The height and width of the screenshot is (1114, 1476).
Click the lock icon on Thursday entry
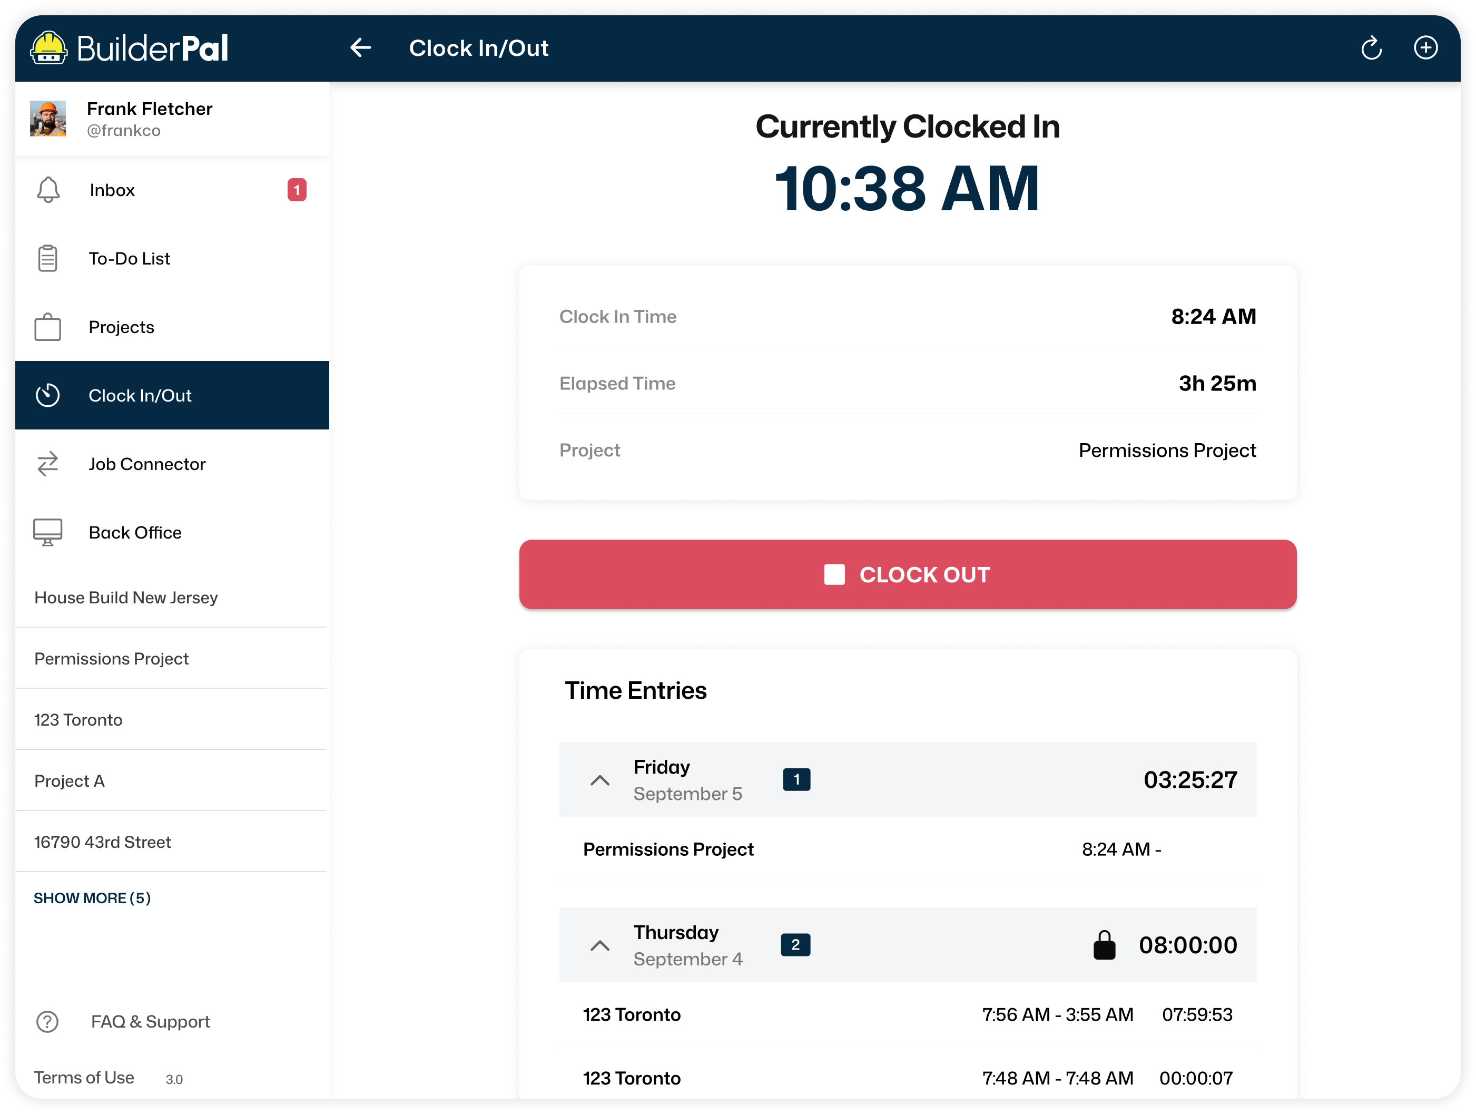[x=1104, y=945]
